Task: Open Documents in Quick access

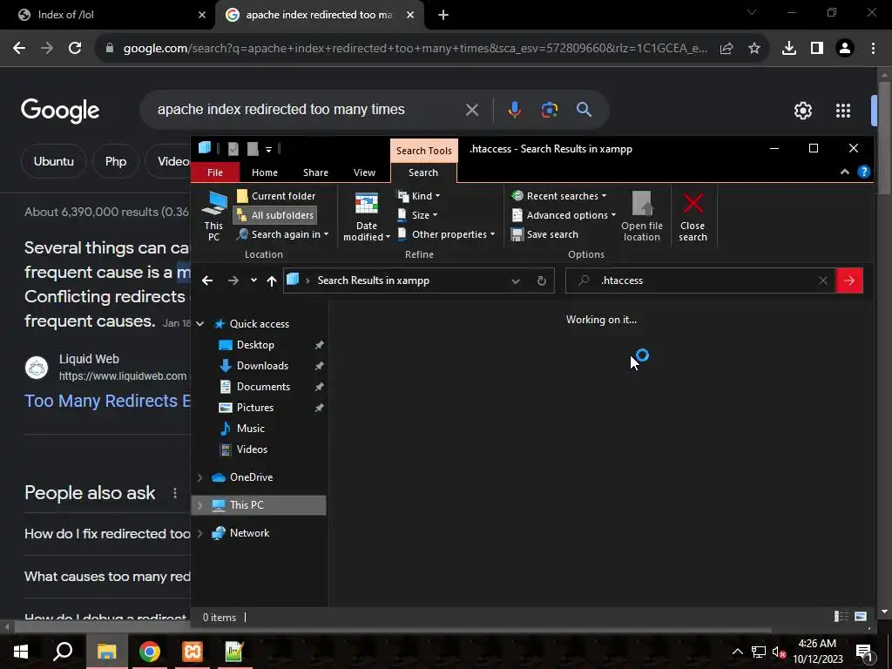Action: pyautogui.click(x=263, y=387)
